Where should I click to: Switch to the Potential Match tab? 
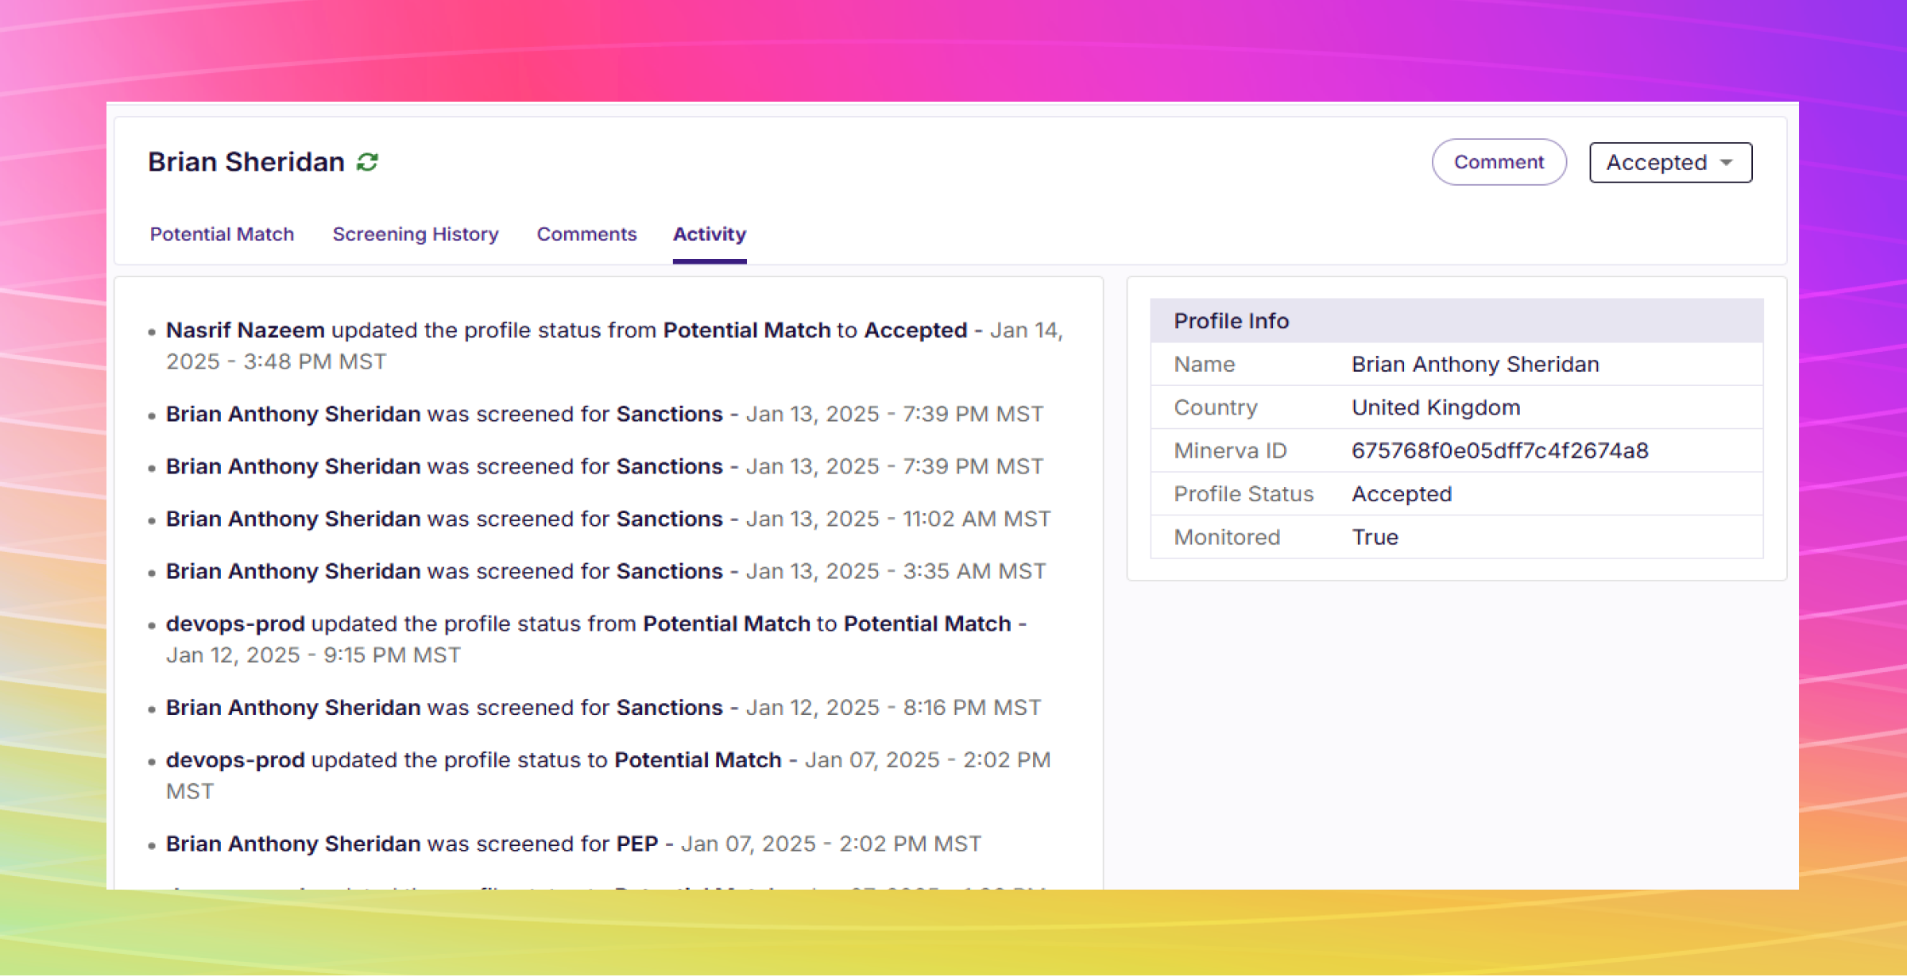click(x=222, y=234)
